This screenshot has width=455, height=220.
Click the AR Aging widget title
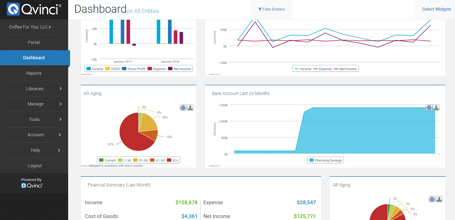coord(92,93)
